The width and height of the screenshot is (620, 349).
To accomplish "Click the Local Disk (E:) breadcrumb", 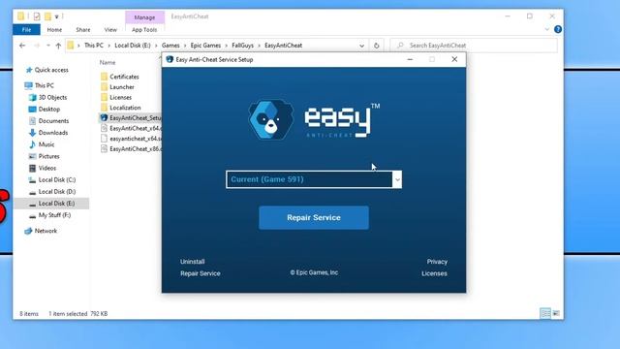I will (133, 46).
